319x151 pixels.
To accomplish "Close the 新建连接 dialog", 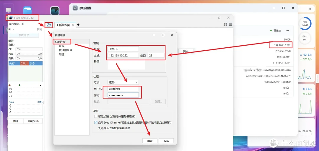I will pos(172,35).
